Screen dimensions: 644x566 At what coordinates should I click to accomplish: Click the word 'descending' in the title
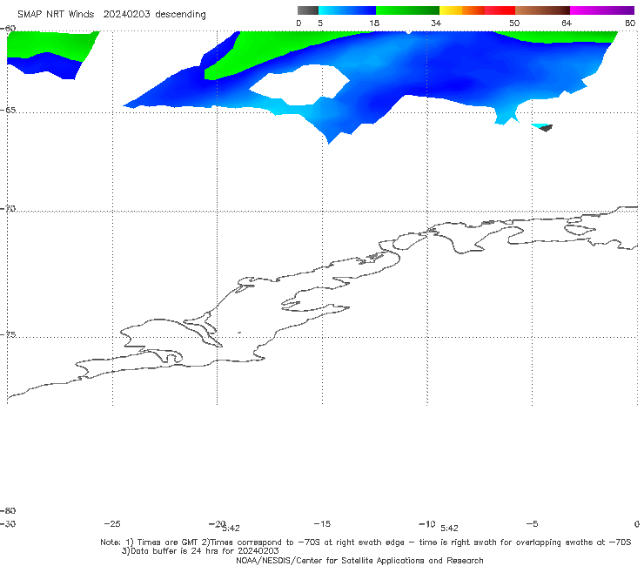click(x=180, y=15)
